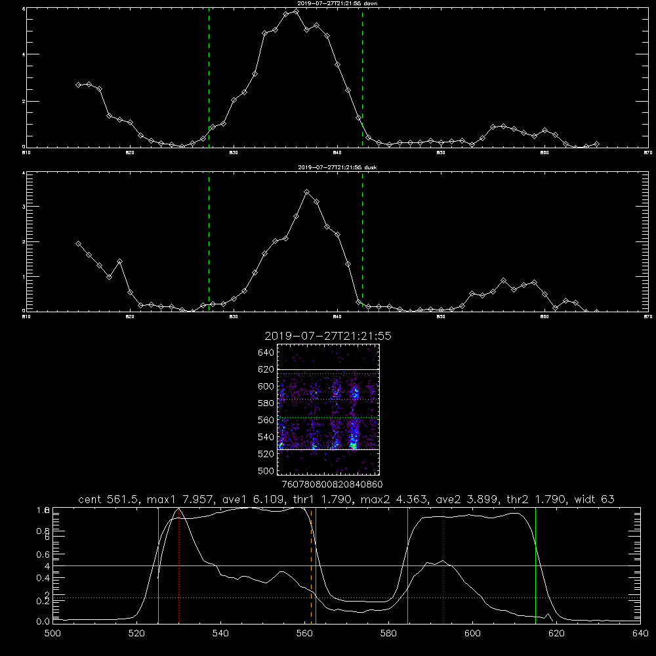Image resolution: width=656 pixels, height=656 pixels.
Task: Click left green dashed line in dusk plot
Action: tap(209, 241)
